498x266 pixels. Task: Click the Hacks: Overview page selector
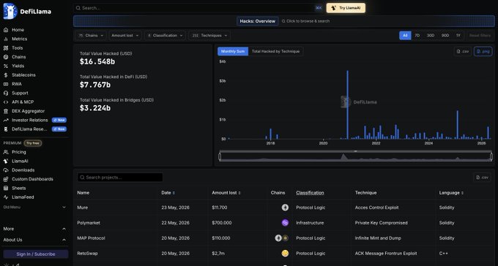point(258,21)
